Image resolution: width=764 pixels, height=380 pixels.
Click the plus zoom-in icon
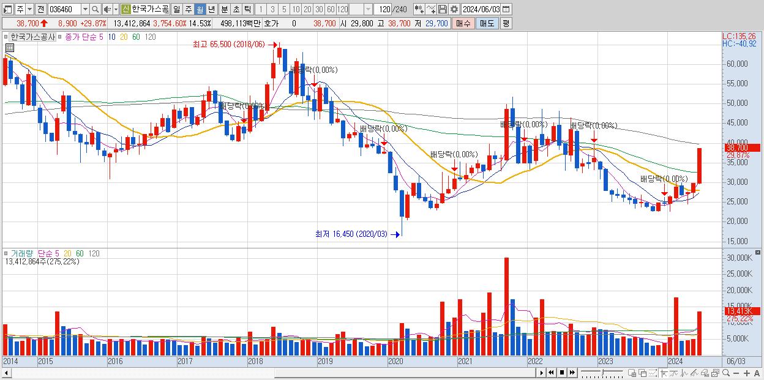pos(746,373)
